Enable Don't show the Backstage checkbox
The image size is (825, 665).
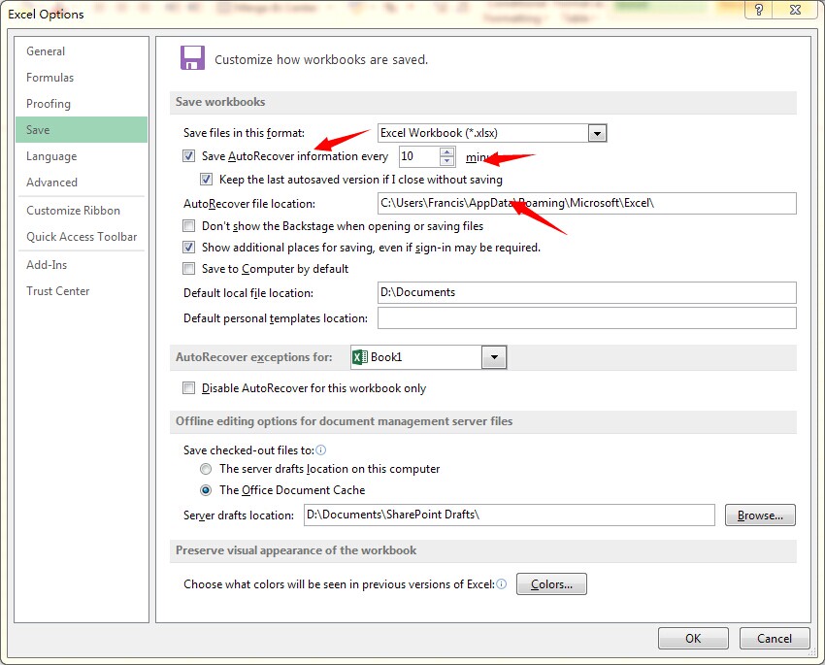pos(188,226)
